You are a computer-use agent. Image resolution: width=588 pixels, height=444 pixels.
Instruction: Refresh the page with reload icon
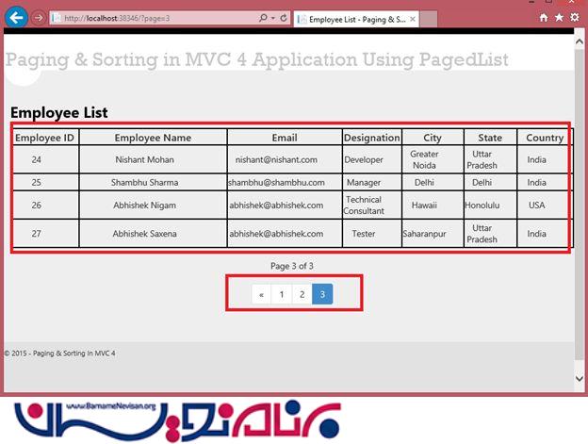coord(284,18)
